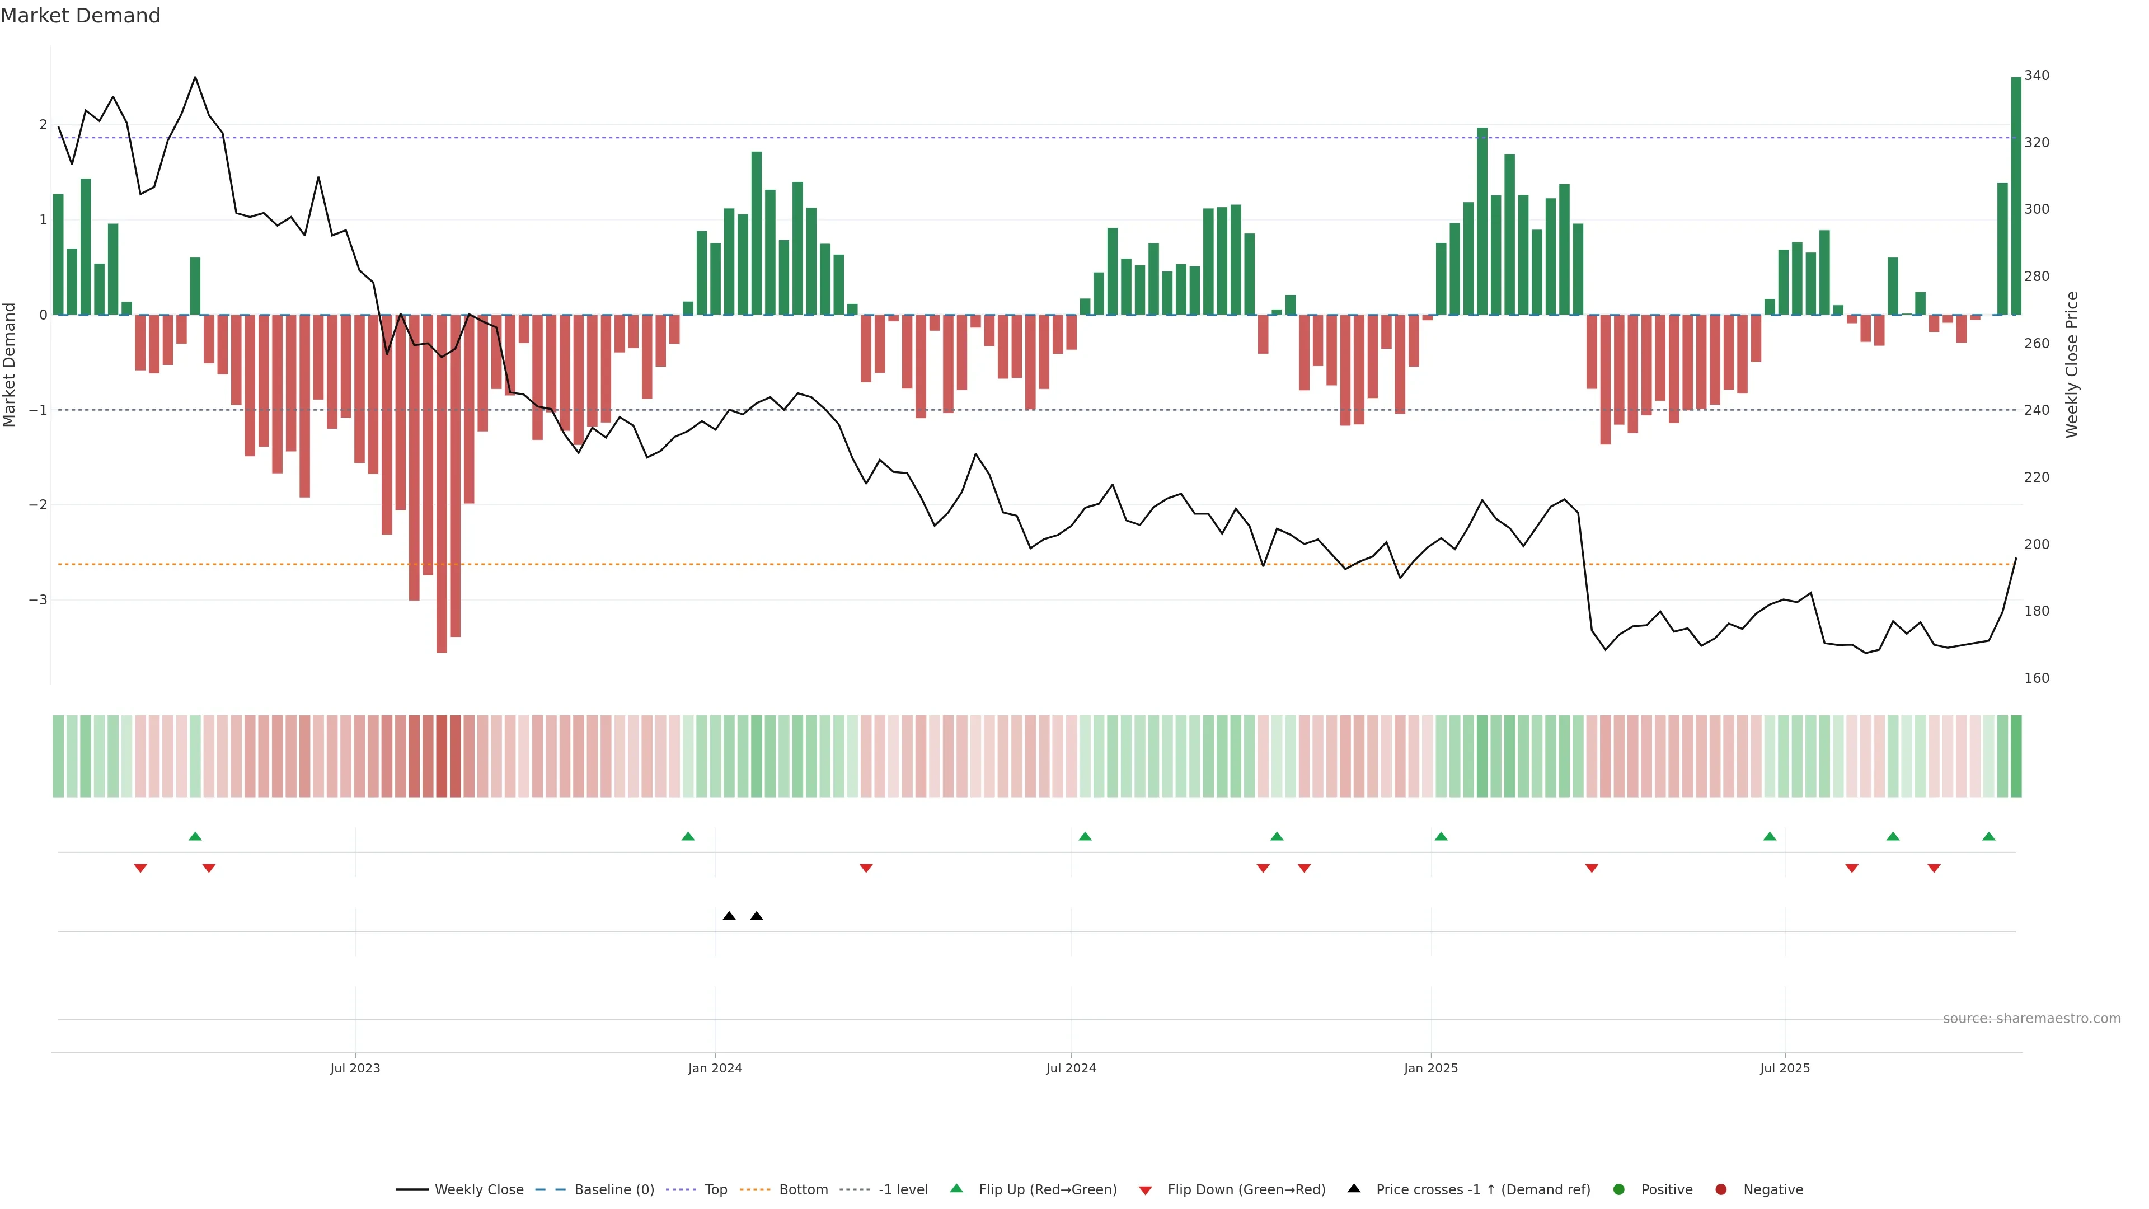This screenshot has width=2149, height=1209.
Task: Click darkest red cell in heatmap strip
Action: point(442,756)
